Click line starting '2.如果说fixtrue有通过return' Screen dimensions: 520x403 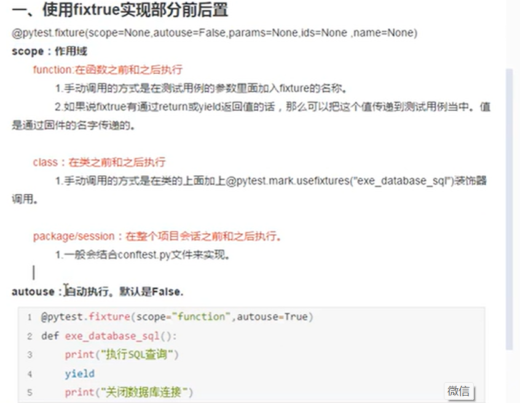(273, 107)
